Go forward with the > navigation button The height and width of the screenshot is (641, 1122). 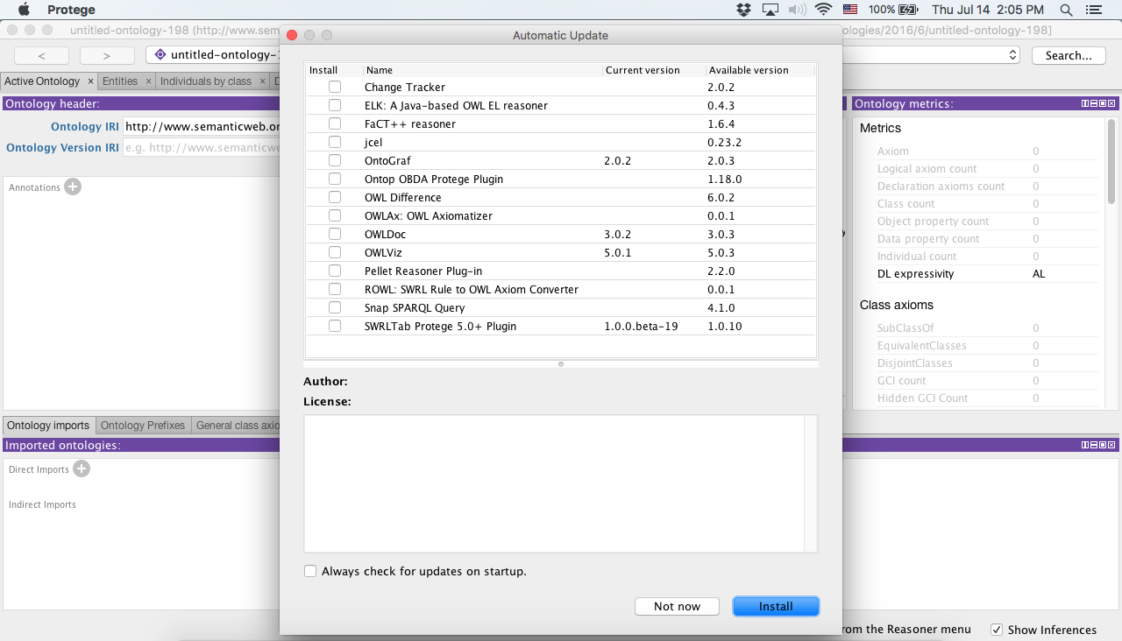107,55
